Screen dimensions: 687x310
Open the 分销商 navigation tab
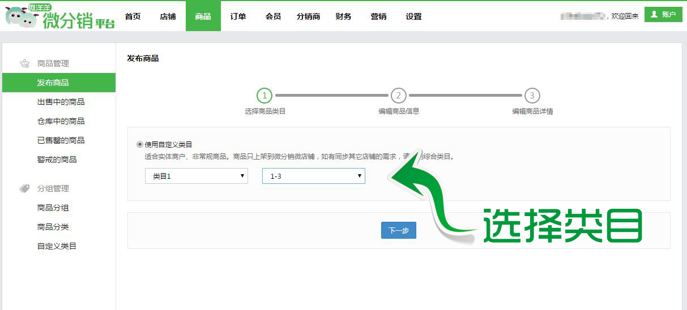pyautogui.click(x=308, y=16)
